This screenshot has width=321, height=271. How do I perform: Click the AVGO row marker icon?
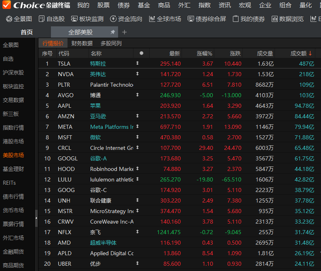(x=137, y=95)
